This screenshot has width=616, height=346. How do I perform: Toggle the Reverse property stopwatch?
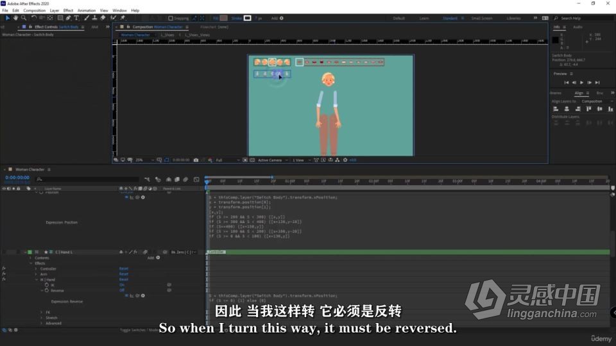[47, 290]
